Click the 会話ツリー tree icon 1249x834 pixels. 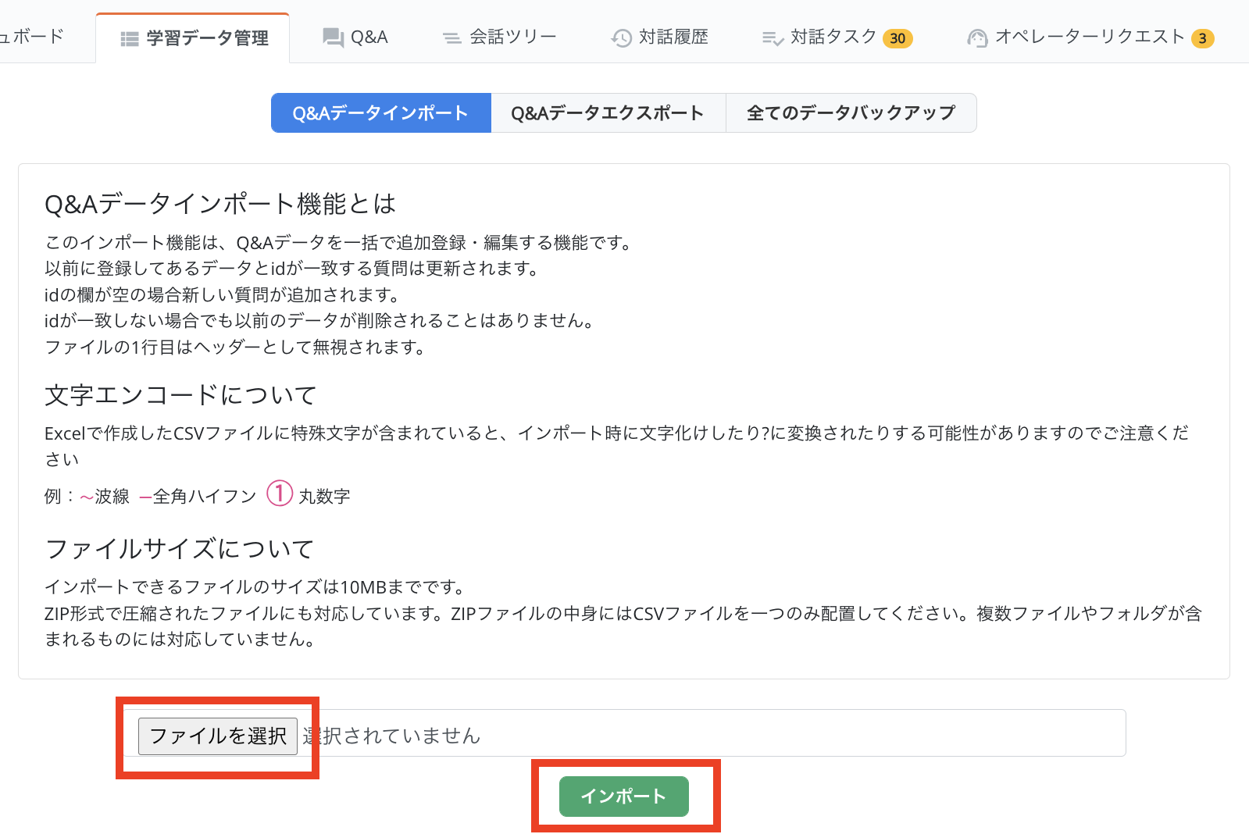click(x=451, y=38)
